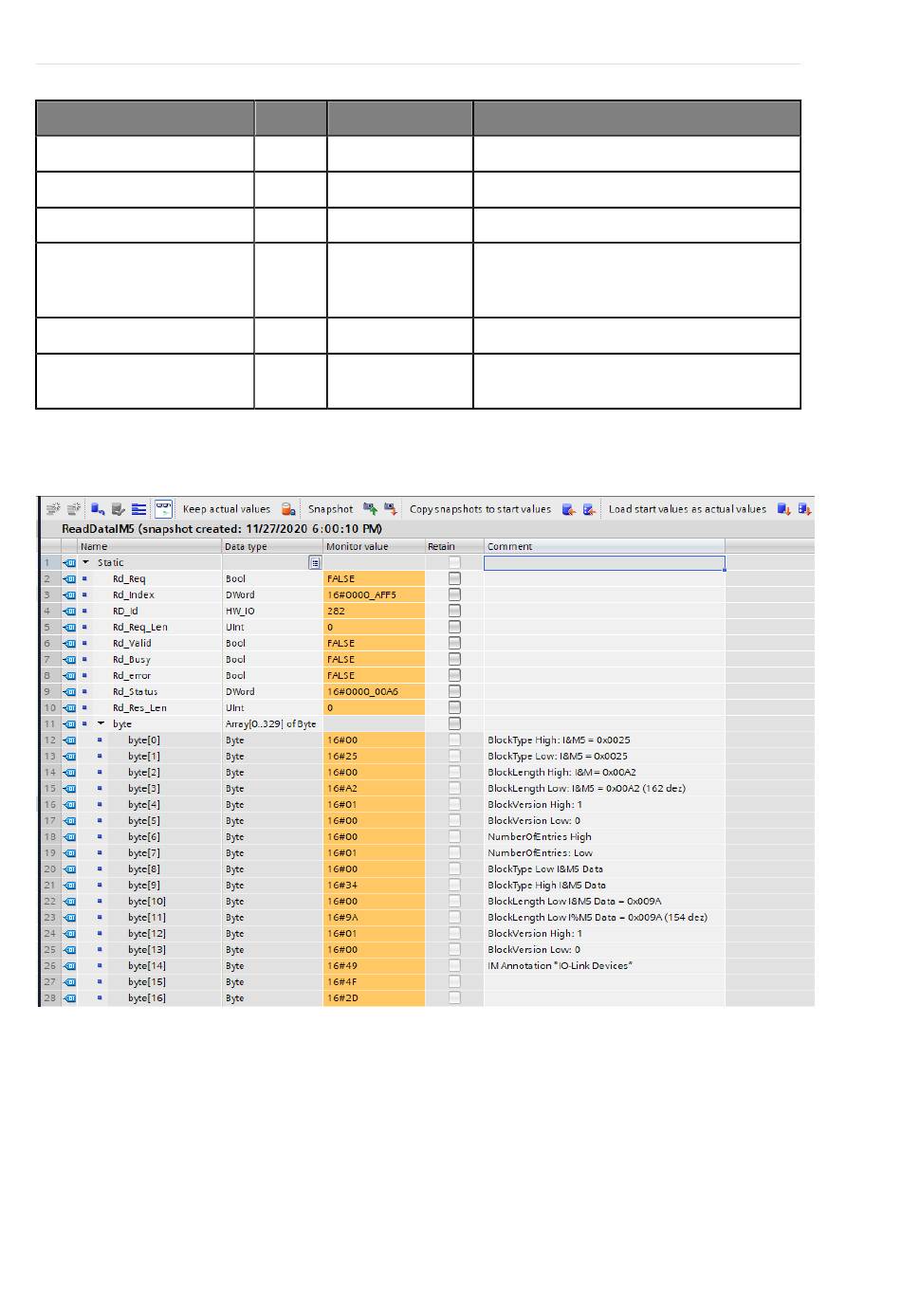Click the tag icon on Rd_Status row

(x=69, y=692)
